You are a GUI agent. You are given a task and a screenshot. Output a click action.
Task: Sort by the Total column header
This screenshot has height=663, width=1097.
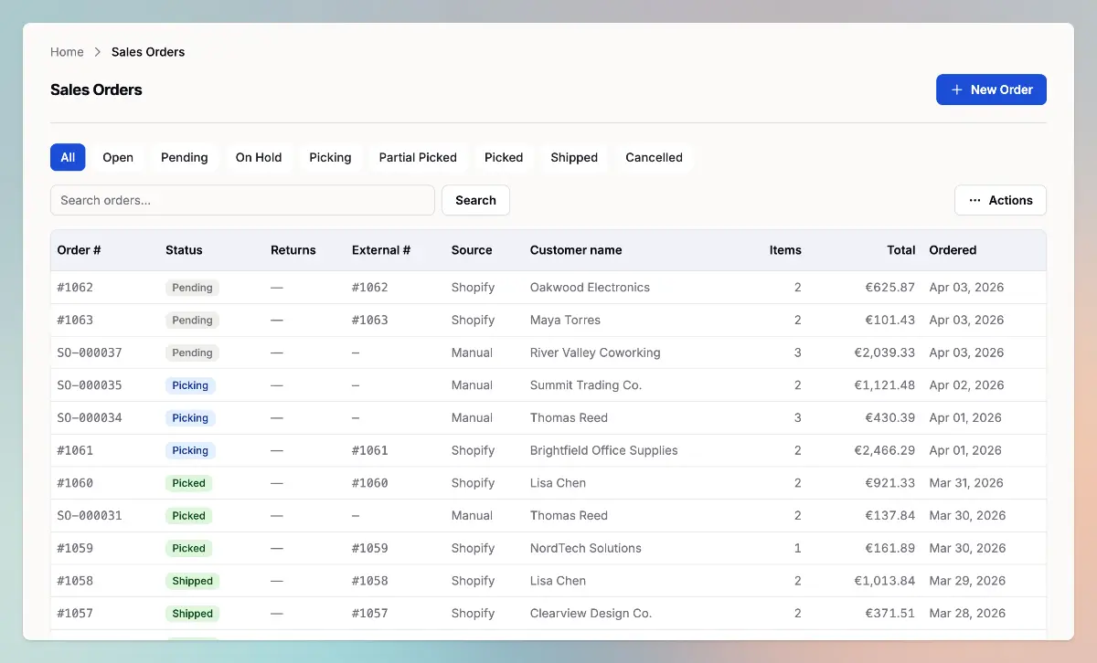point(900,250)
